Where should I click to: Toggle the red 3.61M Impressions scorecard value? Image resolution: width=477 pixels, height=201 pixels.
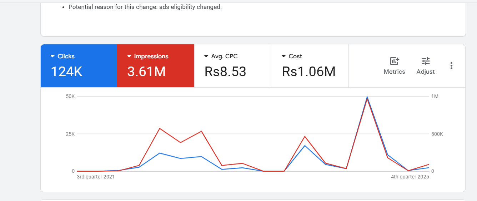tap(146, 72)
